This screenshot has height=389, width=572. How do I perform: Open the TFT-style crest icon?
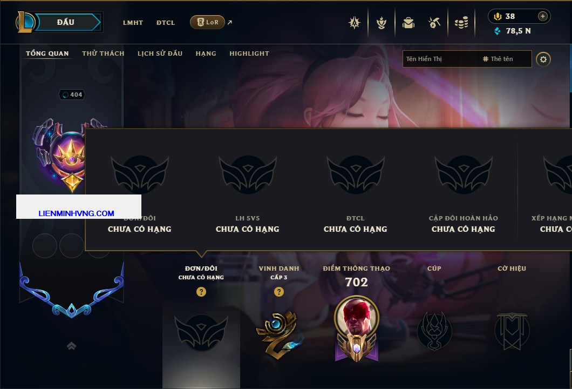tap(381, 23)
